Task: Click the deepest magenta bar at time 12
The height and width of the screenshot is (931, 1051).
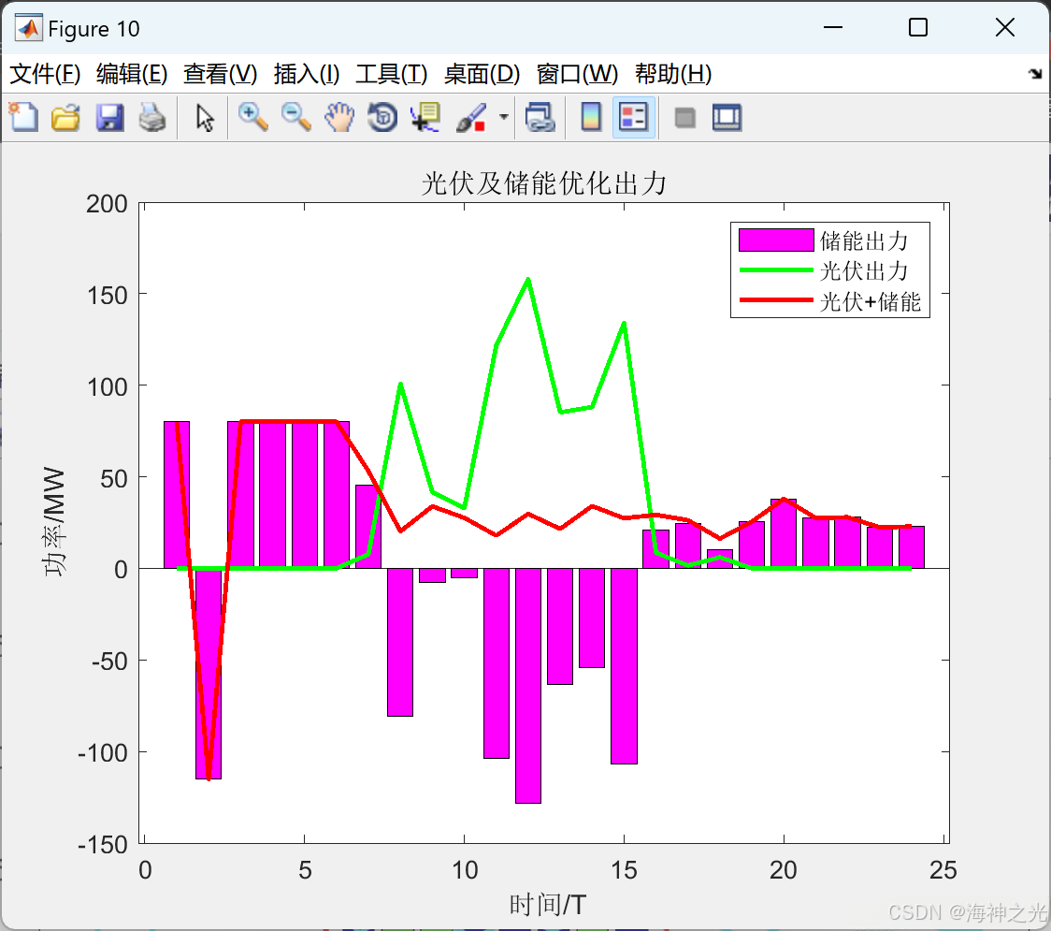Action: point(528,686)
